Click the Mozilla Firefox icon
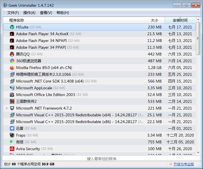 pyautogui.click(x=12, y=68)
